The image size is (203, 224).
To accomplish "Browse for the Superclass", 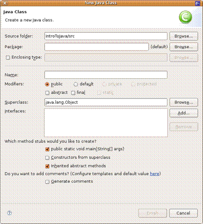I will point(184,102).
